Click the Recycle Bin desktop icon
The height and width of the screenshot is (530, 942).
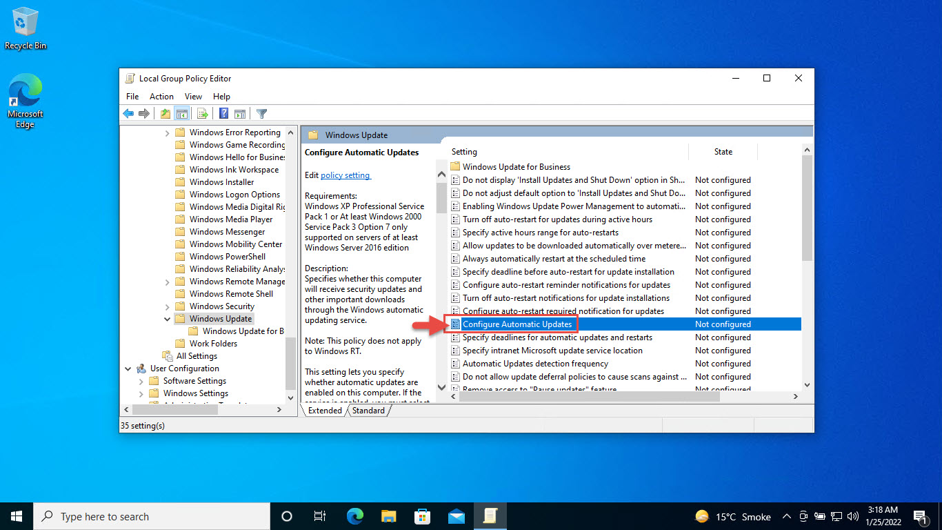26,29
